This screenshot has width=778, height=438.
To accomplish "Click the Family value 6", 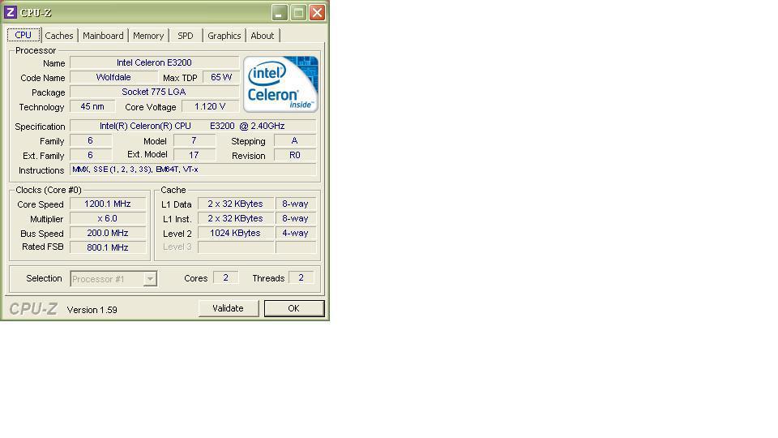I will (x=90, y=140).
